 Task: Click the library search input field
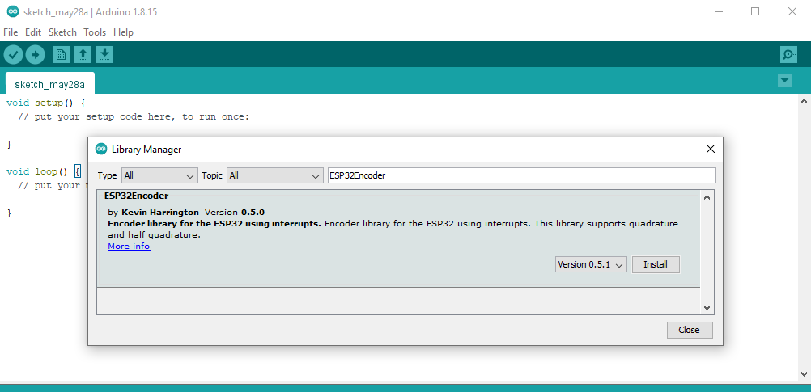click(522, 175)
